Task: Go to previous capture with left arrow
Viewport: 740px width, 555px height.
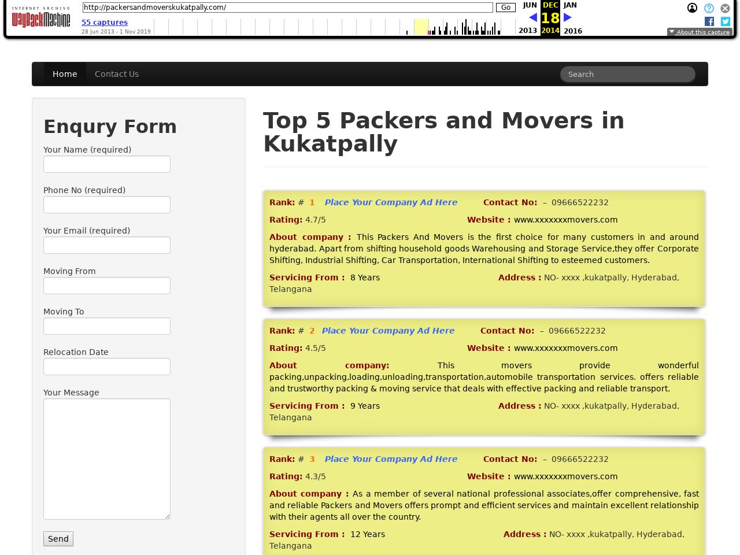Action: (532, 17)
